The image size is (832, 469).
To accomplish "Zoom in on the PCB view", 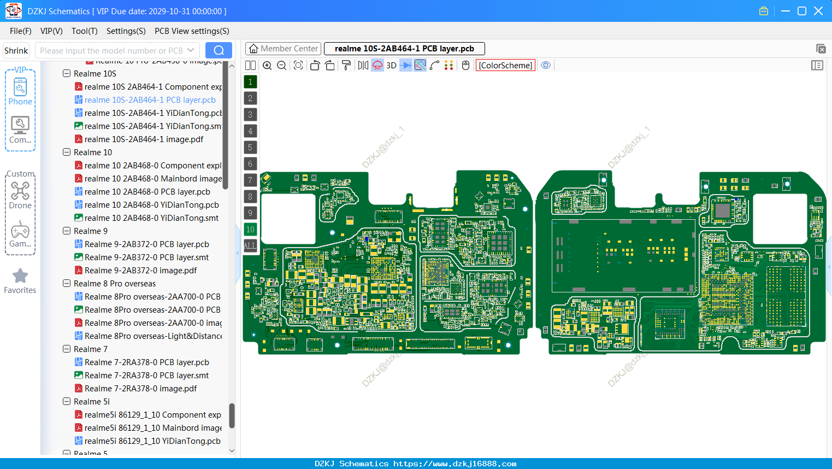I will (x=267, y=66).
